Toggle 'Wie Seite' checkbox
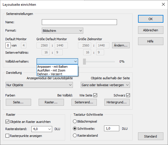The image size is (168, 145). pos(95,95)
